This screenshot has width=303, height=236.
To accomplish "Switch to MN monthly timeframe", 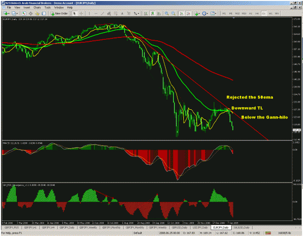I will (x=277, y=14).
